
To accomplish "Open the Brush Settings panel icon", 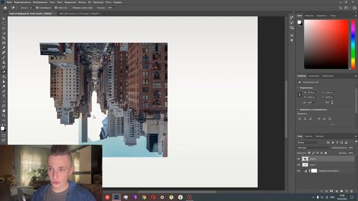I will [291, 23].
